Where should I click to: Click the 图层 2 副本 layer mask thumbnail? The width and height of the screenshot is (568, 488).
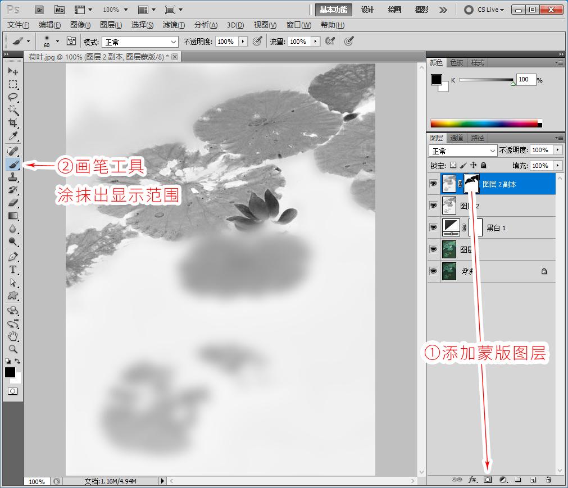(x=472, y=184)
